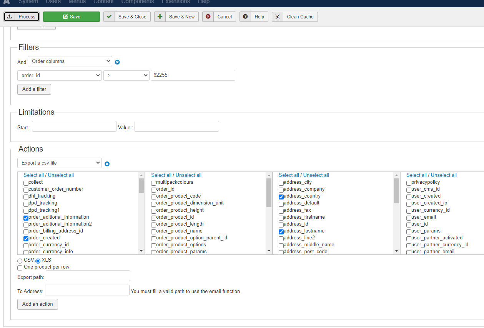Screen dimensions: 484x328
Task: Open the order_id field dropdown
Action: pyautogui.click(x=60, y=75)
